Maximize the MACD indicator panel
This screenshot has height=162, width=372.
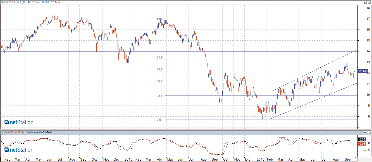[x=365, y=132]
